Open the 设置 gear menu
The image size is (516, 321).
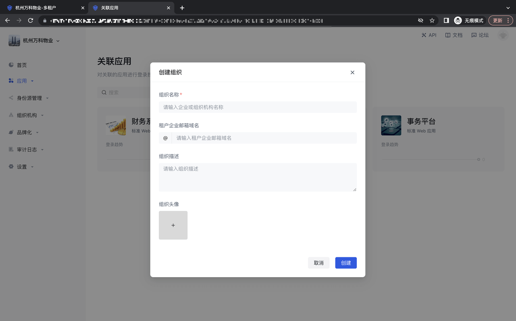[x=22, y=167]
